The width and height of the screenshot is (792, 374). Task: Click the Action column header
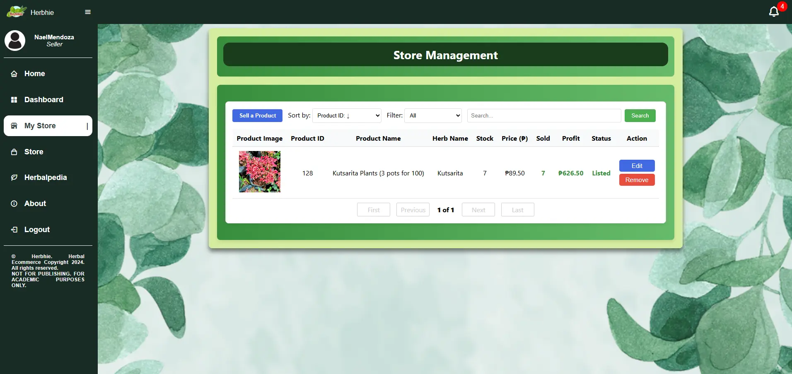[637, 139]
